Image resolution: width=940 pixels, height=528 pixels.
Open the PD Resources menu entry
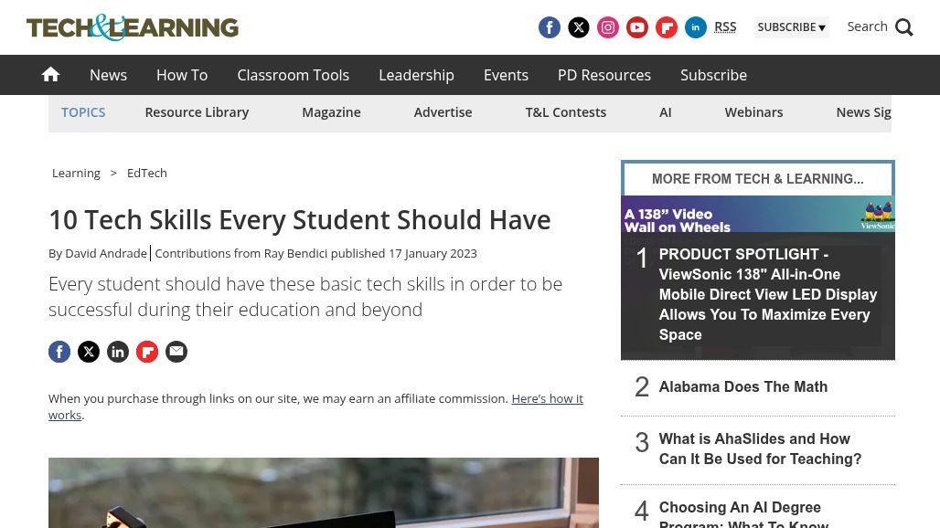coord(604,75)
